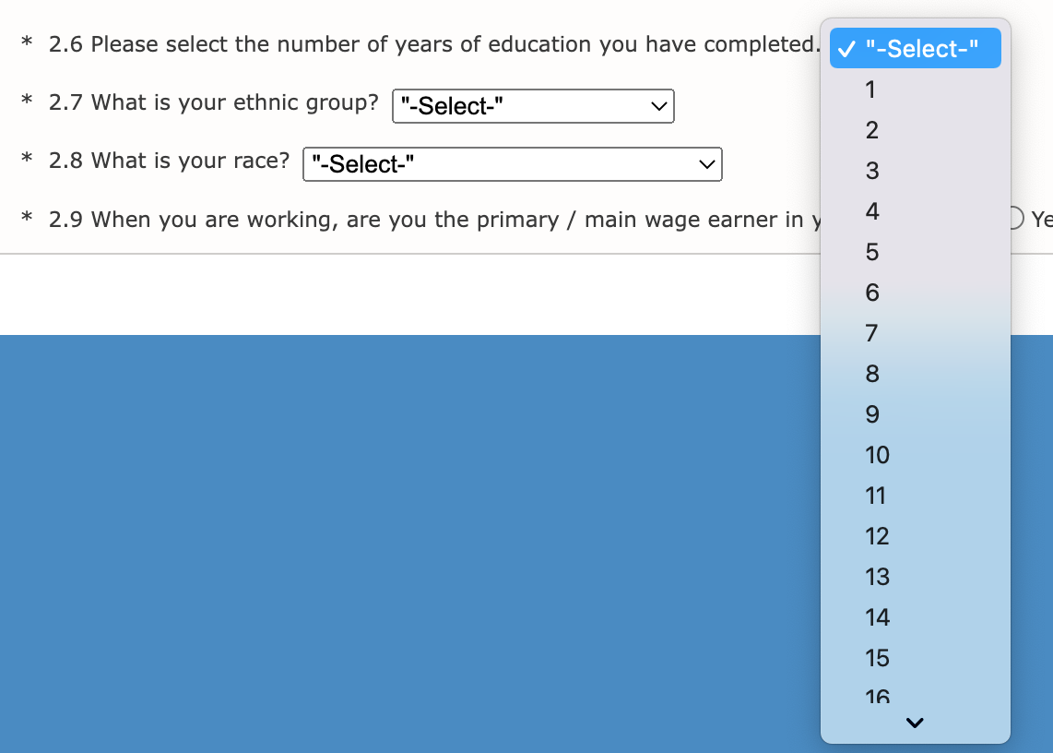Pick 3 from the open dropdown list
Screen dimensions: 1053x753
871,171
